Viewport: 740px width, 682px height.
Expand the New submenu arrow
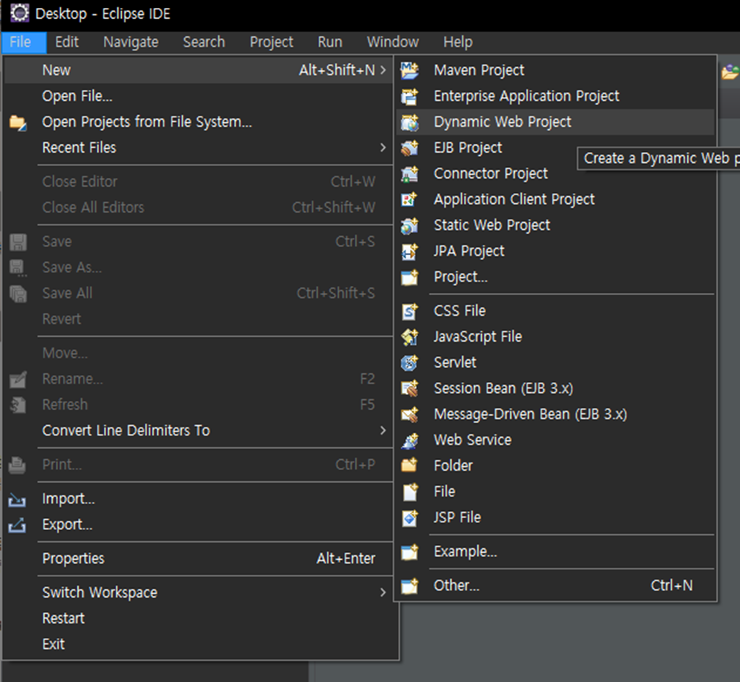pos(383,70)
